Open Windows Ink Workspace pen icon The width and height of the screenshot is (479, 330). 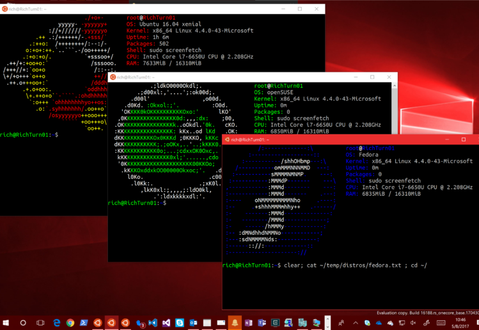[427, 323]
